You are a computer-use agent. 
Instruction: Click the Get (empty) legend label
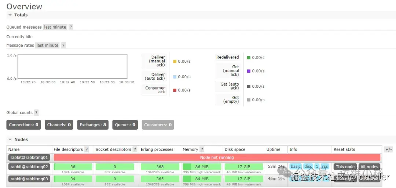227,100
